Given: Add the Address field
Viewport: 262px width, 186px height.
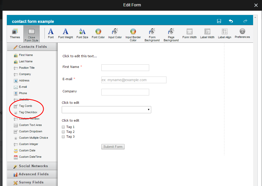Looking at the screenshot, I should [21, 80].
